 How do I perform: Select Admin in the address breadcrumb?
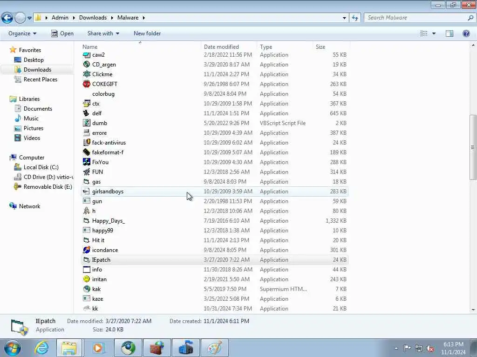(60, 18)
